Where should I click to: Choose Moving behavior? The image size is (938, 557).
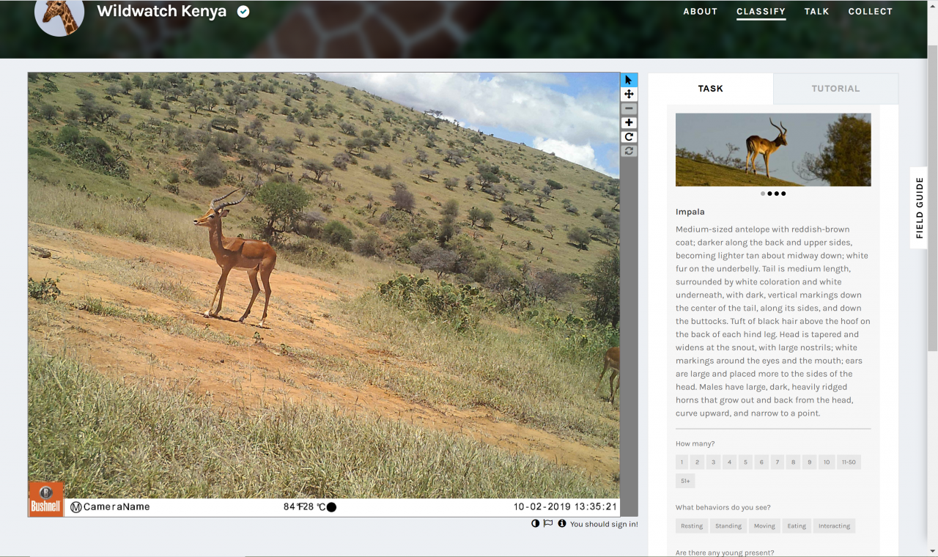(x=764, y=526)
